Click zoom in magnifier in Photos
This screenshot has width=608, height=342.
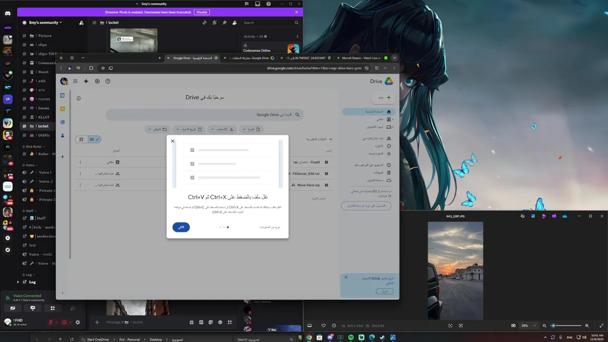[587, 325]
